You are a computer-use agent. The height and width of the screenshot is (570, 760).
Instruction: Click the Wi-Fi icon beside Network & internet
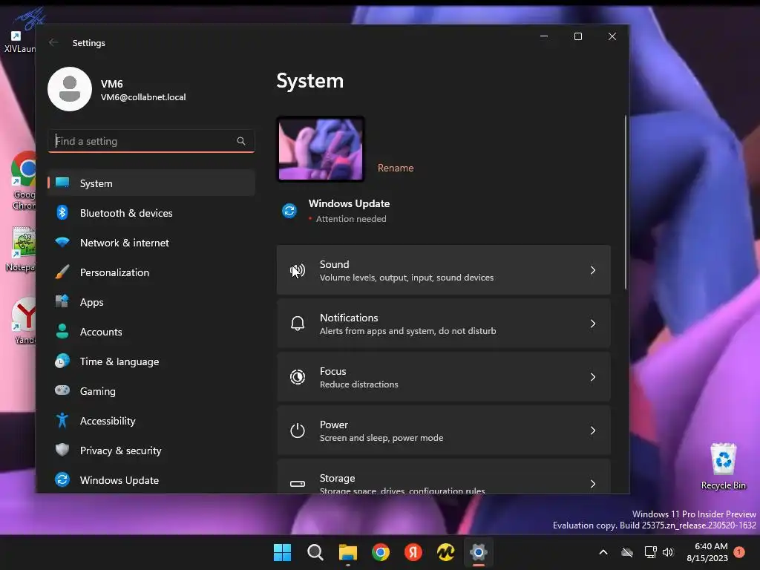pyautogui.click(x=62, y=242)
